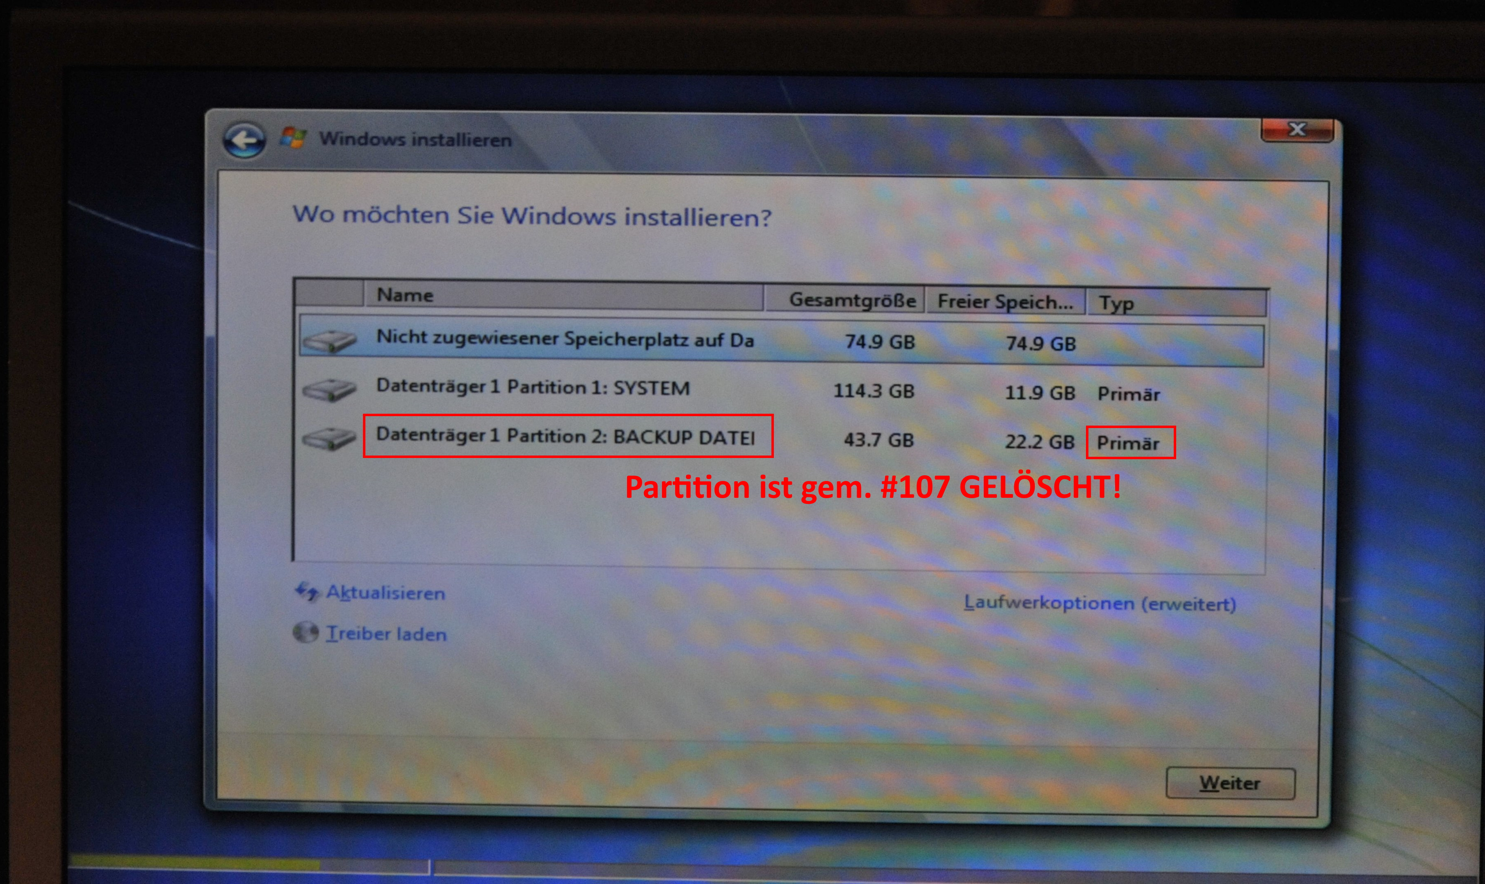Click the 'Windows installieren' title text
The width and height of the screenshot is (1485, 884).
click(415, 139)
